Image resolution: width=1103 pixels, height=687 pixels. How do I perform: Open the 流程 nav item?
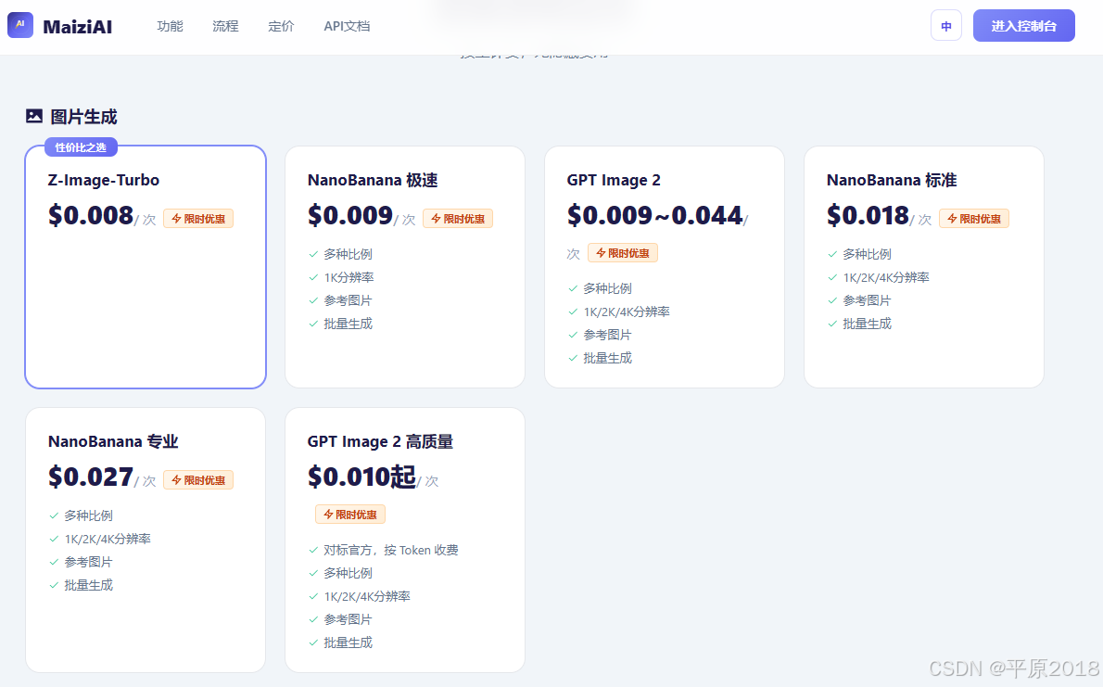click(226, 26)
